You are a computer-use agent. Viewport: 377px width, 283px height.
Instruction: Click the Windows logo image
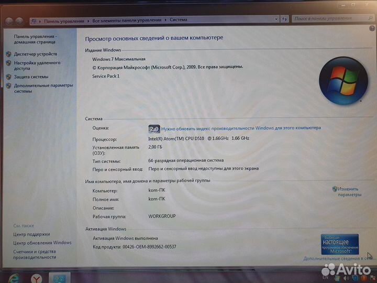(343, 81)
